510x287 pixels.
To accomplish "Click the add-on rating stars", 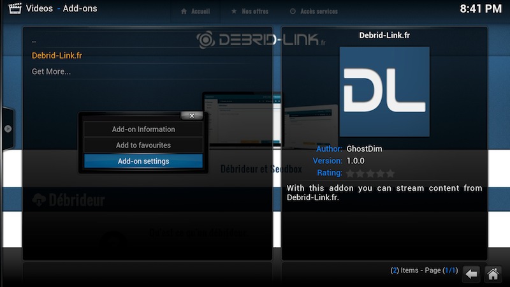I will [x=370, y=173].
